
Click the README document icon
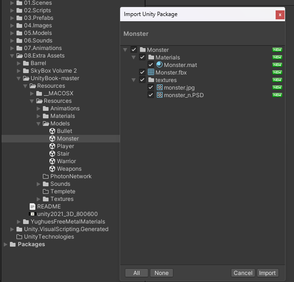pos(33,207)
